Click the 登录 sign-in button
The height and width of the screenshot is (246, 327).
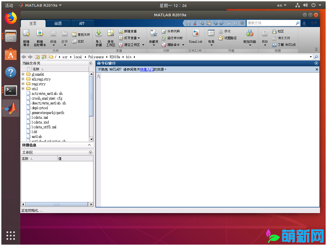tap(314, 23)
